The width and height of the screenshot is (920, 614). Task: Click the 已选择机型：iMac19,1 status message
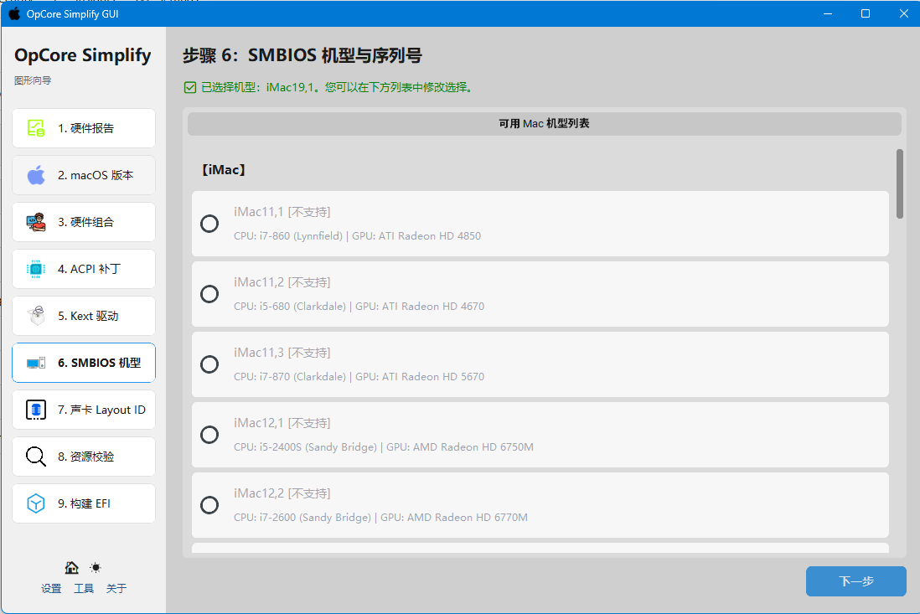338,87
